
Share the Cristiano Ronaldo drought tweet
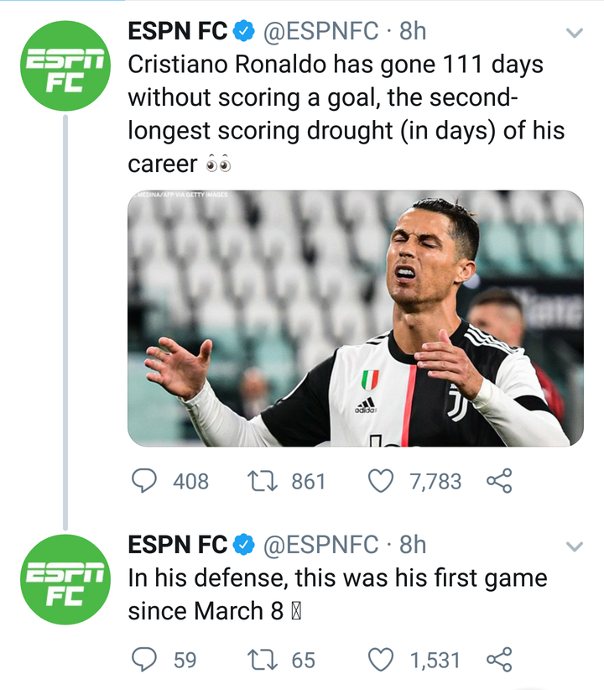click(498, 481)
